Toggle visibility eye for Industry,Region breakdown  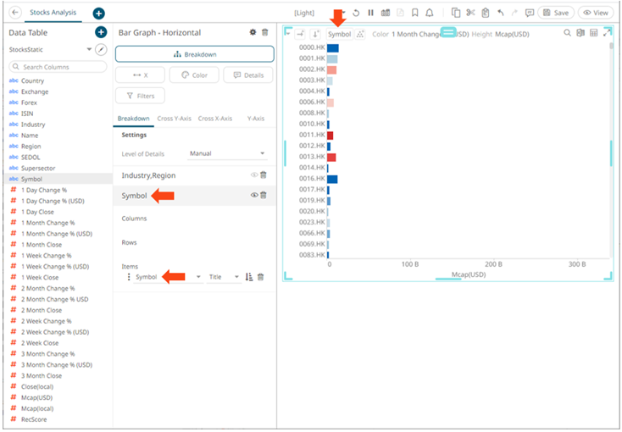253,174
